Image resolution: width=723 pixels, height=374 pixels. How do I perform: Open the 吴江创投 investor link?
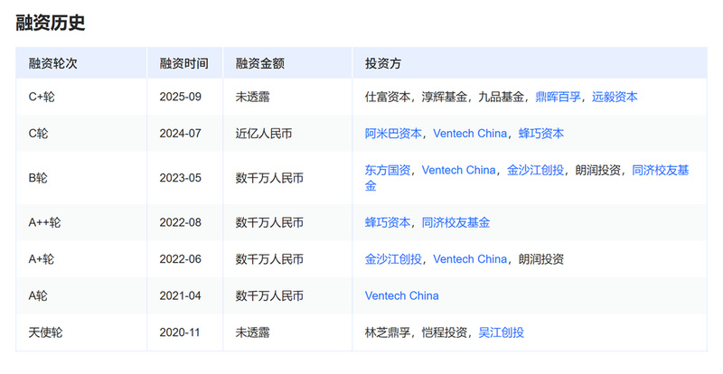(x=501, y=332)
